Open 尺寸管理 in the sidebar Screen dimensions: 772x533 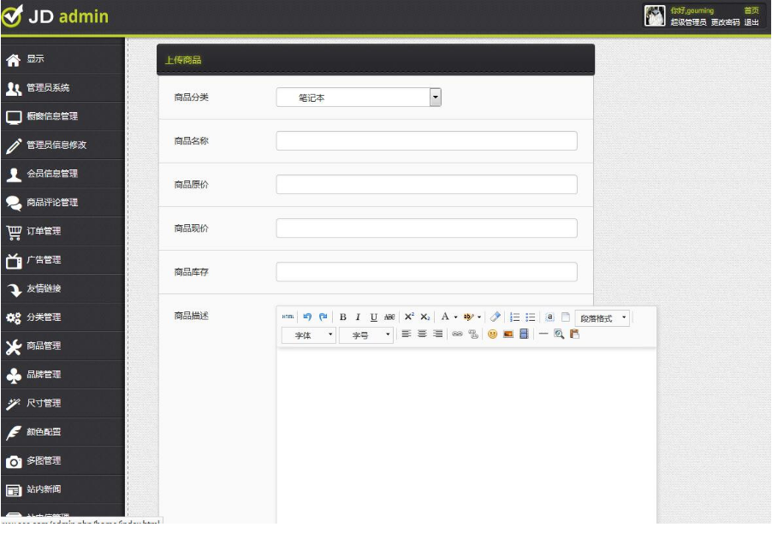tap(62, 404)
